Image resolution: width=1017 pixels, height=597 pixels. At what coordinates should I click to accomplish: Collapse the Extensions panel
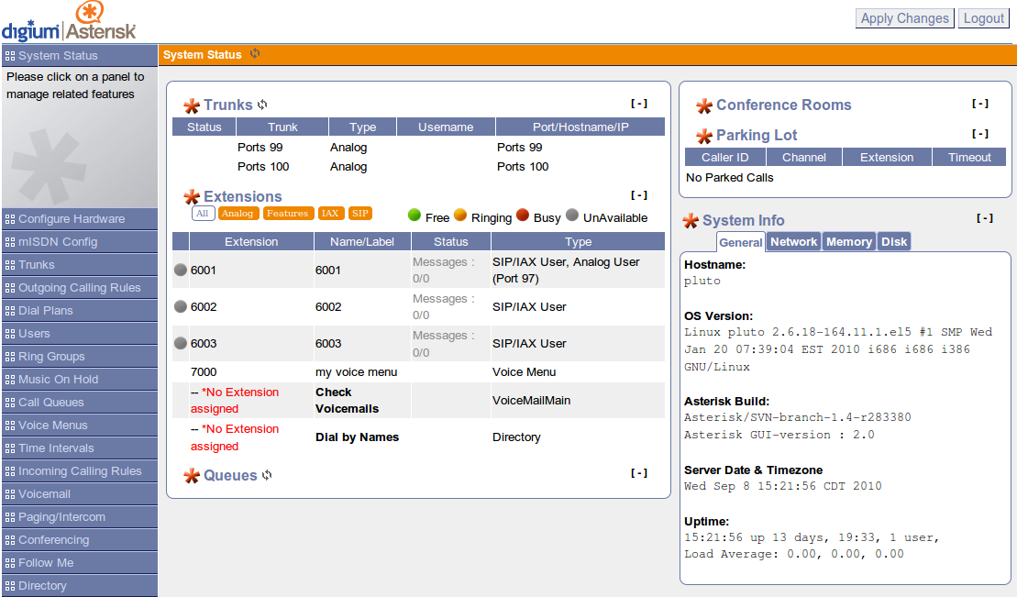(639, 194)
